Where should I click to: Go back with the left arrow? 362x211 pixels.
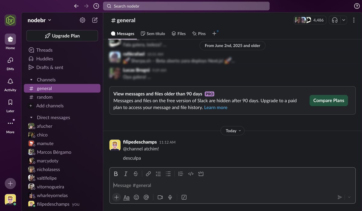(x=76, y=6)
